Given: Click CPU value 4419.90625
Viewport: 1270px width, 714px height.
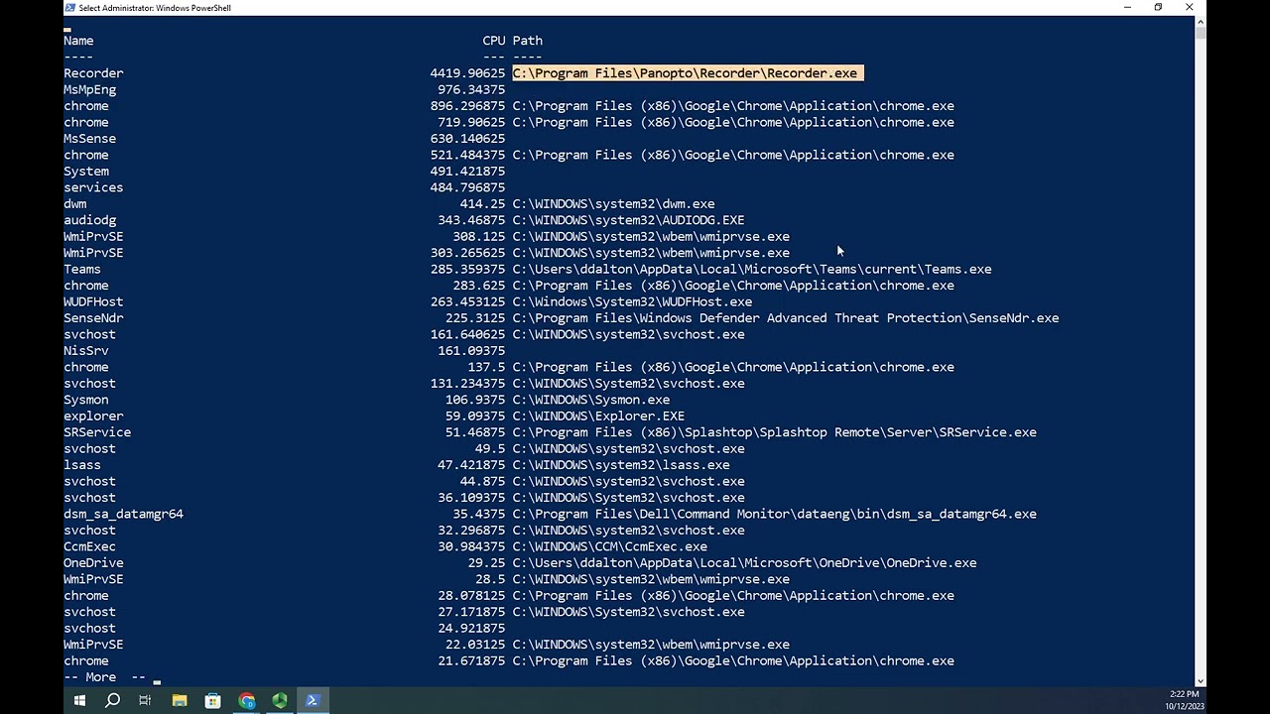Looking at the screenshot, I should coord(467,73).
